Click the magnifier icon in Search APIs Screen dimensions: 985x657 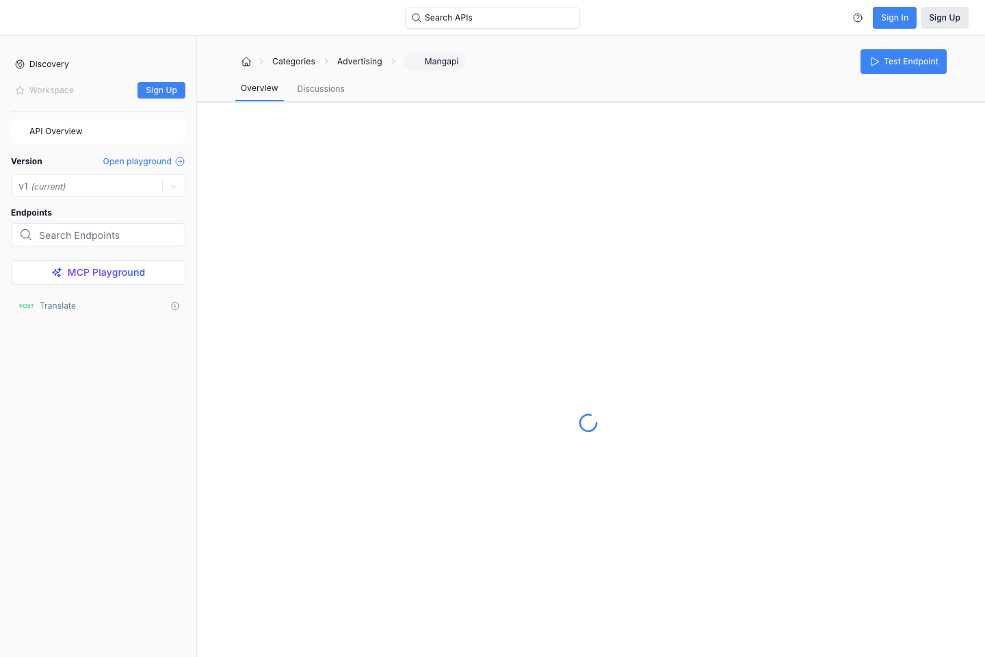pyautogui.click(x=417, y=17)
